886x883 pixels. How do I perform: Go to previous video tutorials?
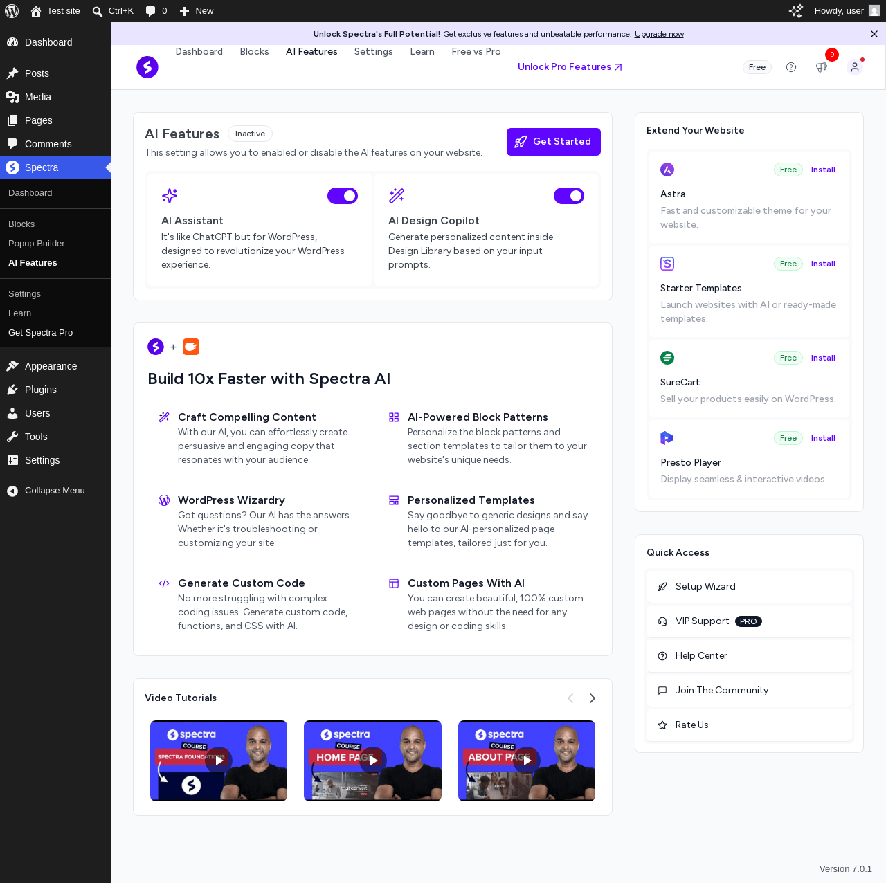570,698
